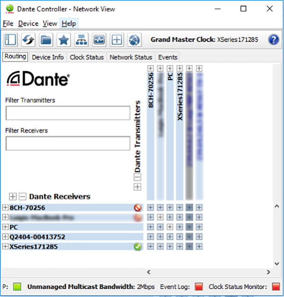This screenshot has width=284, height=297.
Task: Expand the XSeries171285 receiver row
Action: 5,246
